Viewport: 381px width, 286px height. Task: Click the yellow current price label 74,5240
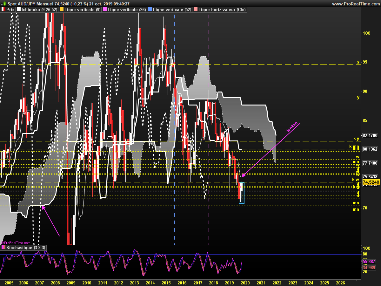[x=371, y=182]
